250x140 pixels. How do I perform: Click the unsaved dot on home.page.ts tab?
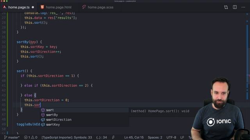point(33,7)
